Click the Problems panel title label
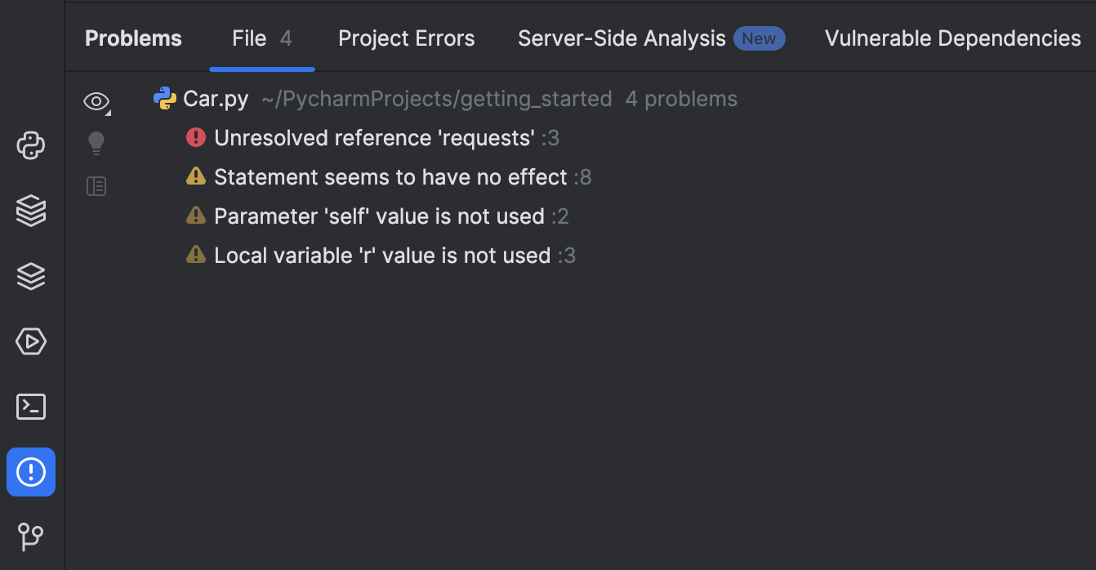Screen dimensions: 1096x570 coord(133,38)
